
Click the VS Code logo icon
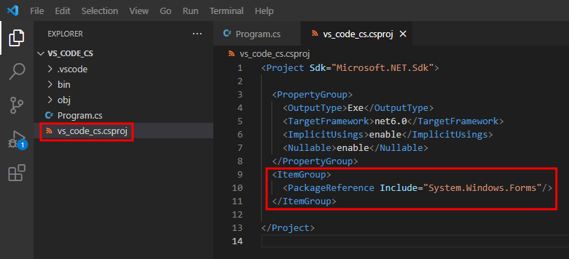pos(13,11)
